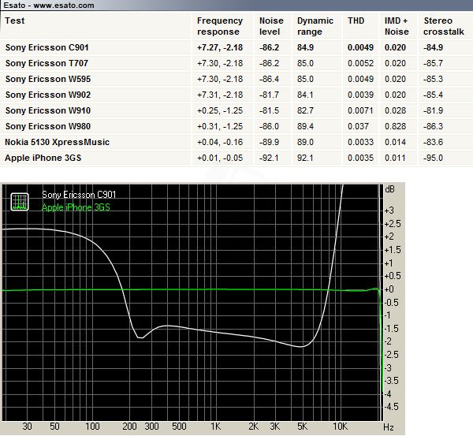The height and width of the screenshot is (436, 473).
Task: Select the Sony Ericsson C901 legend label
Action: click(79, 195)
